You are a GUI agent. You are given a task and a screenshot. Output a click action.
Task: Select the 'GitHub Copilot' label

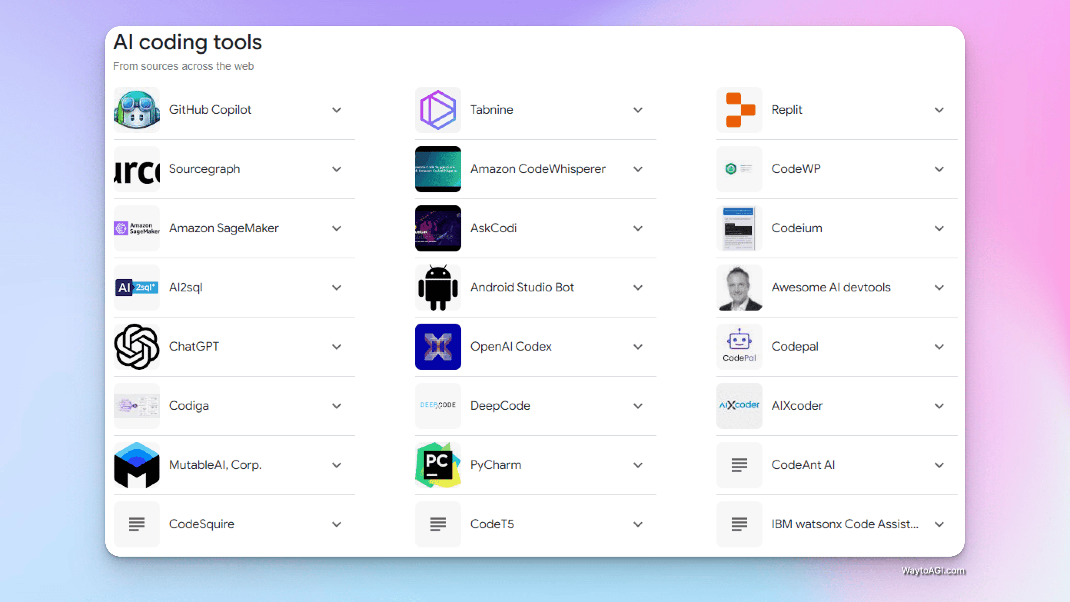210,110
